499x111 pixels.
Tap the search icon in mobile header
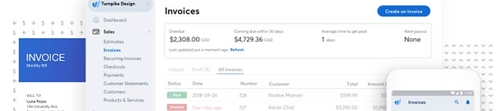[x=457, y=102]
